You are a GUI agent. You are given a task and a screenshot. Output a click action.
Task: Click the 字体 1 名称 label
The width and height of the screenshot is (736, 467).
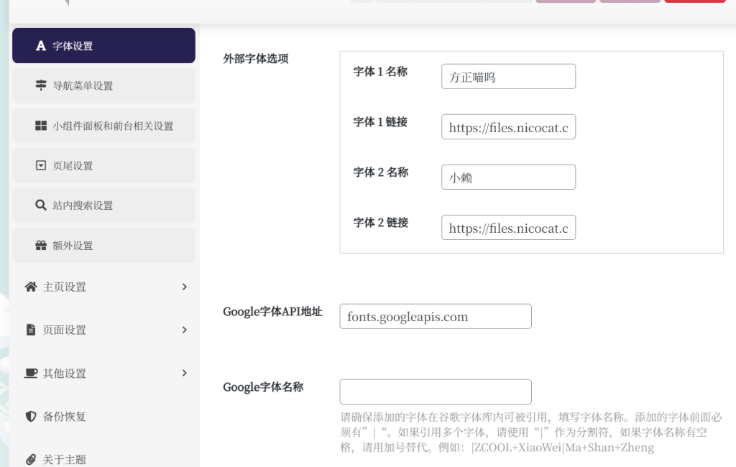(x=380, y=71)
